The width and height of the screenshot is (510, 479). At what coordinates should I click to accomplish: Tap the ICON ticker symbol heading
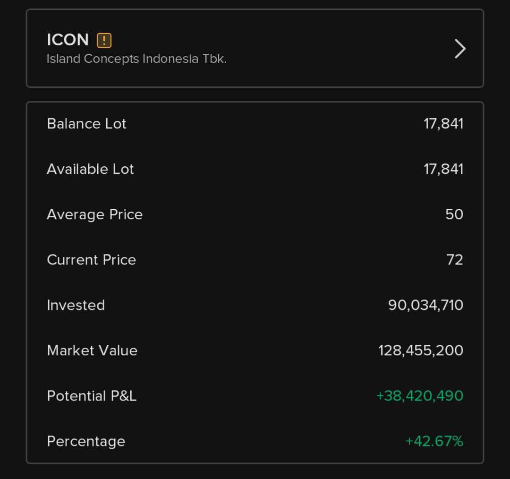coord(68,40)
